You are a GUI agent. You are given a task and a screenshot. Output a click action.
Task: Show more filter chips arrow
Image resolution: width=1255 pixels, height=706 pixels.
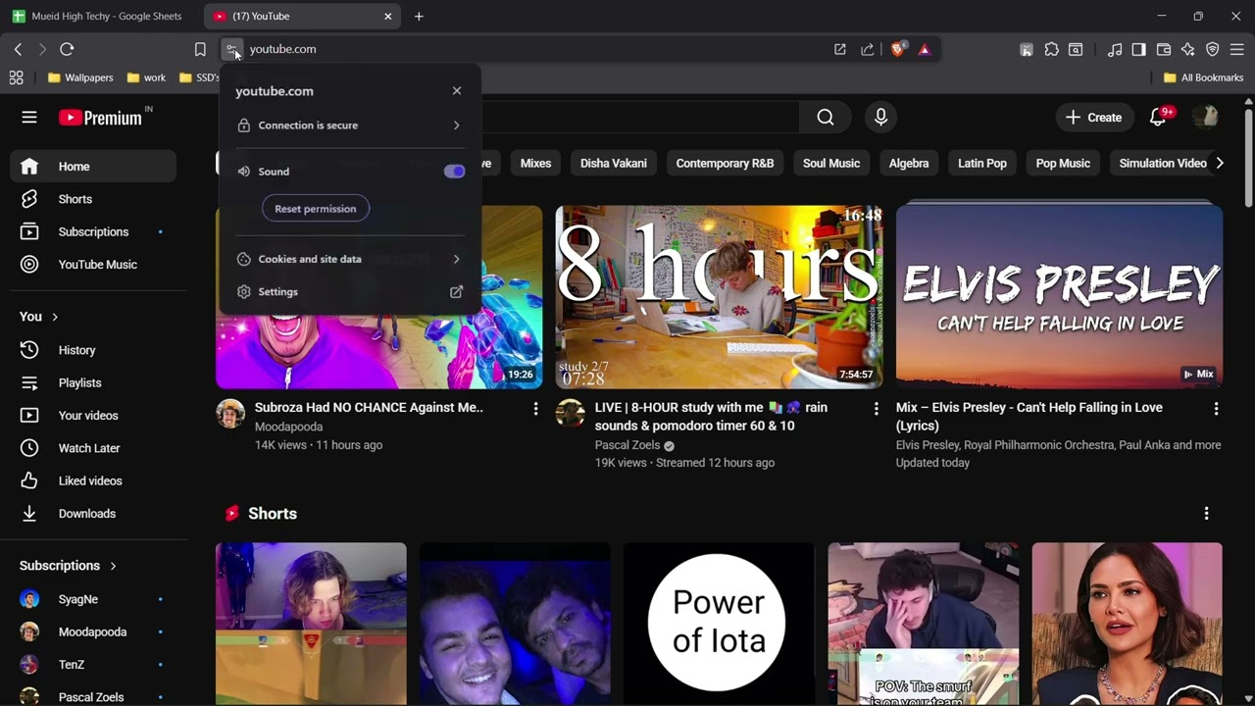coord(1220,164)
